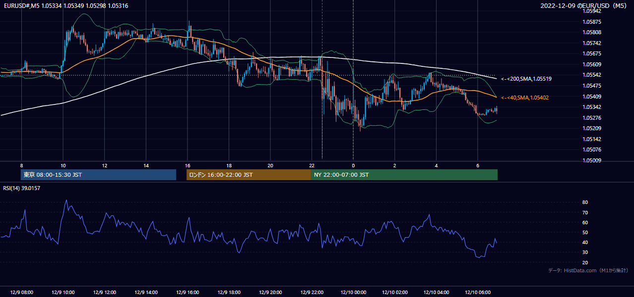Click the 12/10 04:00 time axis label
The height and width of the screenshot is (297, 634).
pyautogui.click(x=436, y=293)
